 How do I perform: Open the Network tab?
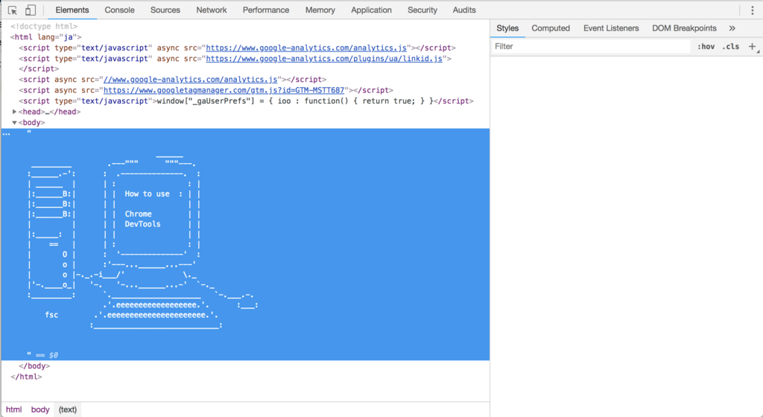coord(212,10)
